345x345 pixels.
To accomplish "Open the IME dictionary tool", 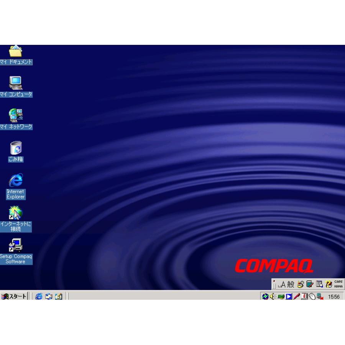I will (x=309, y=284).
